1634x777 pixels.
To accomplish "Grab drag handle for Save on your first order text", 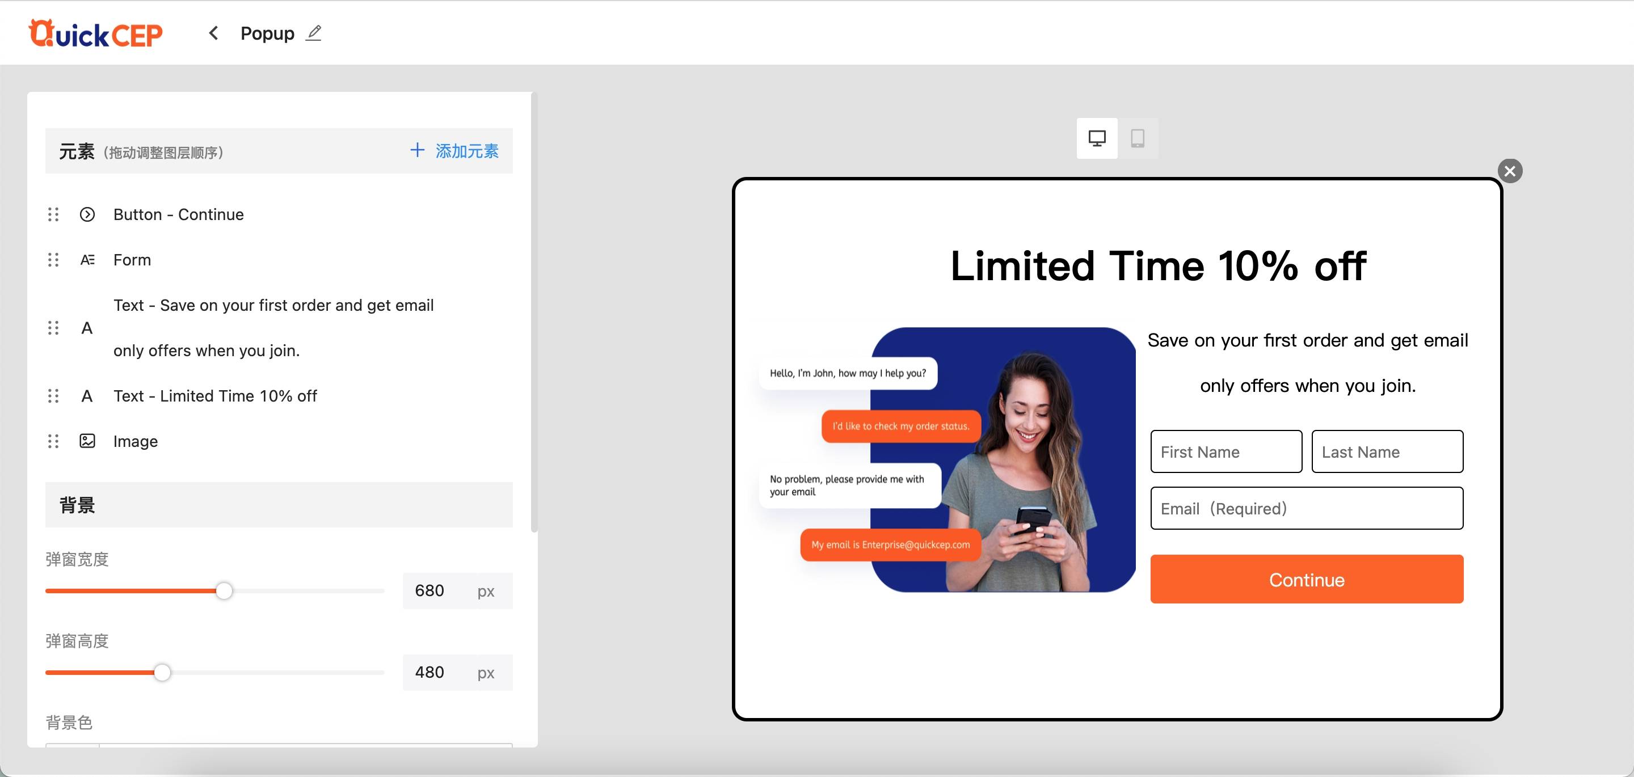I will coord(53,328).
